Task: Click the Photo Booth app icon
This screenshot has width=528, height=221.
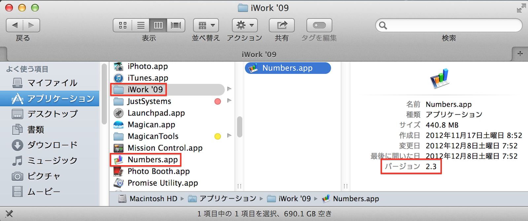Action: pyautogui.click(x=118, y=171)
